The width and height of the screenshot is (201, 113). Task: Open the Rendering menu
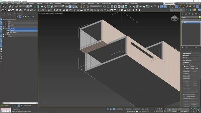[x=58, y=3]
